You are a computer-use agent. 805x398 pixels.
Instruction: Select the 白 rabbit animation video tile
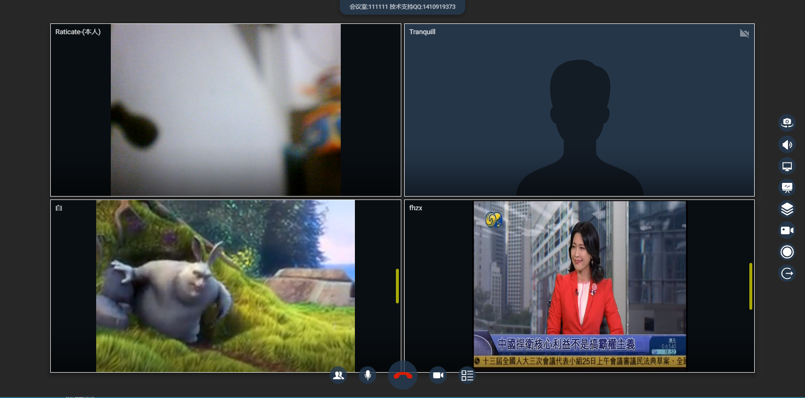[226, 285]
